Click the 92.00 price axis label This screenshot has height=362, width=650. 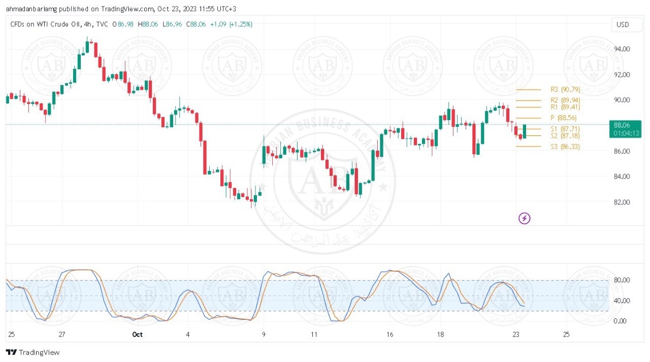(622, 75)
